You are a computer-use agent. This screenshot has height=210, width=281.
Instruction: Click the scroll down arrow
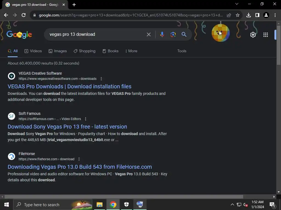point(279,192)
